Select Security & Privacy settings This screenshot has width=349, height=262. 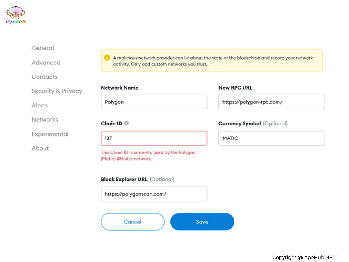57,91
